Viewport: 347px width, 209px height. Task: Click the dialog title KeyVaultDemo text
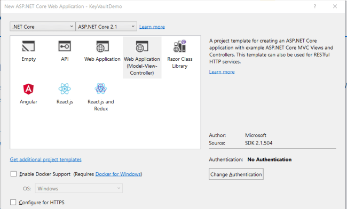[105, 6]
